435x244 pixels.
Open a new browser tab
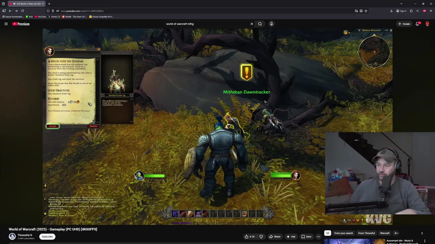click(x=49, y=4)
